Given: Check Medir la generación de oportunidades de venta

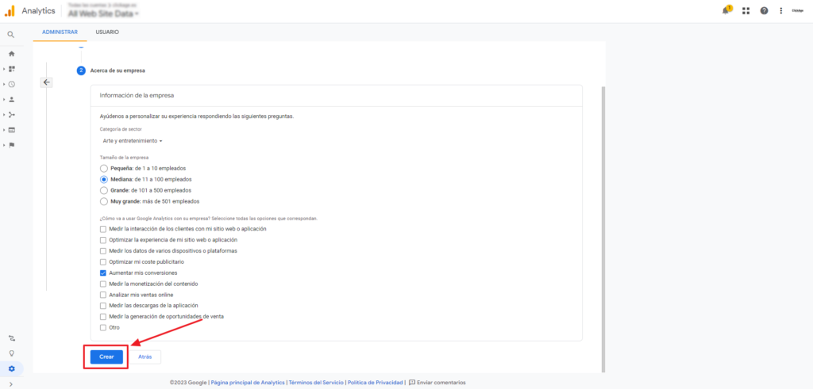Looking at the screenshot, I should tap(102, 317).
